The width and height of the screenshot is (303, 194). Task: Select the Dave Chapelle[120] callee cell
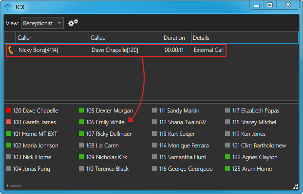(115, 50)
